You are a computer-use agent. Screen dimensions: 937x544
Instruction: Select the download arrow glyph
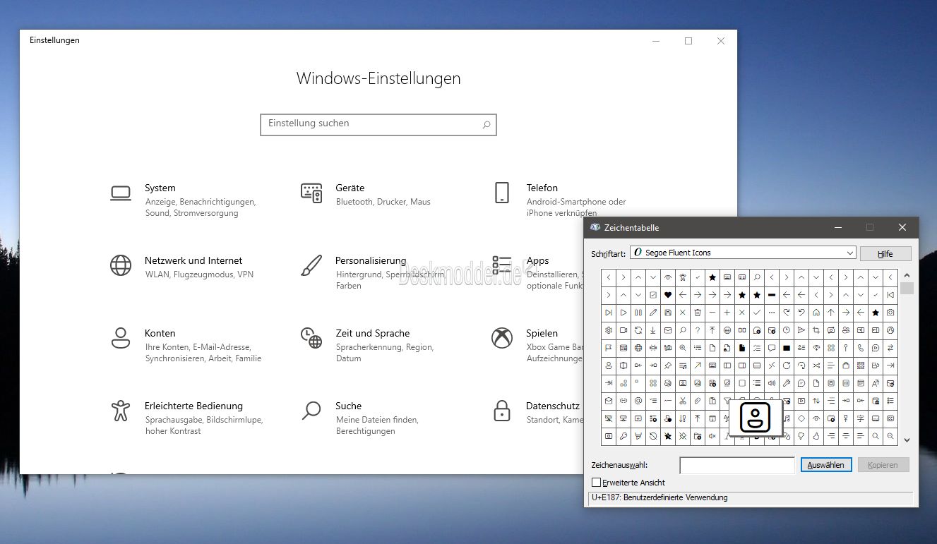[653, 330]
